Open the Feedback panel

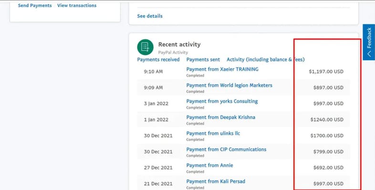(x=369, y=42)
